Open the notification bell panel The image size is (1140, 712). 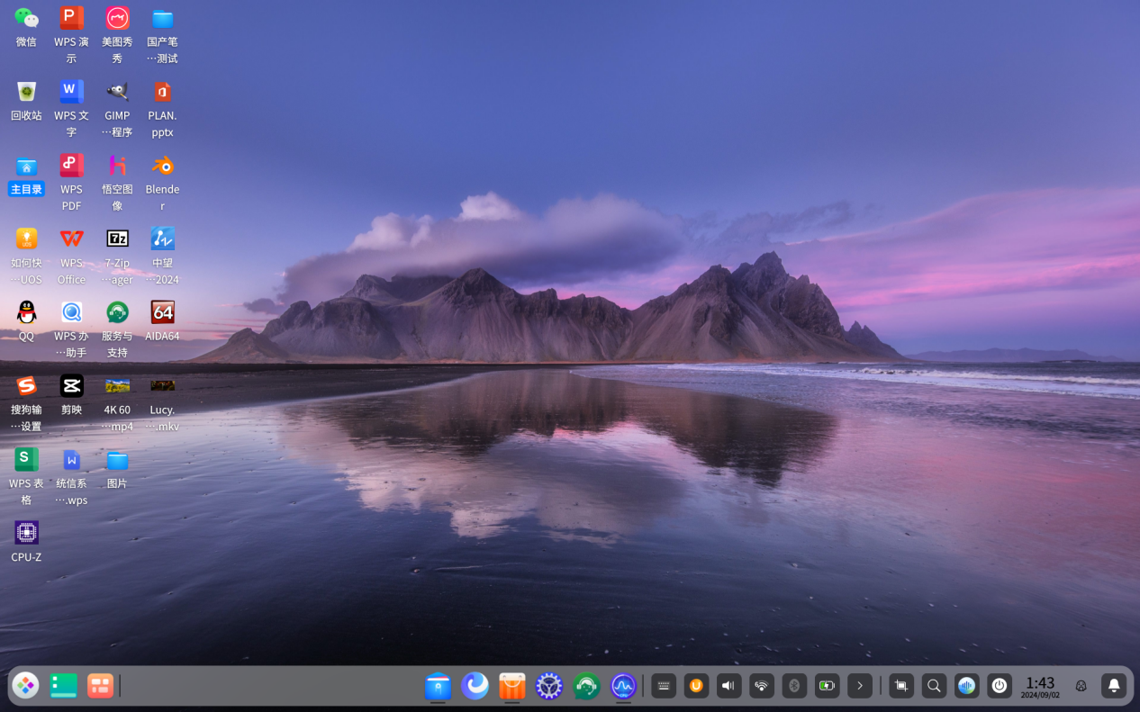tap(1113, 686)
